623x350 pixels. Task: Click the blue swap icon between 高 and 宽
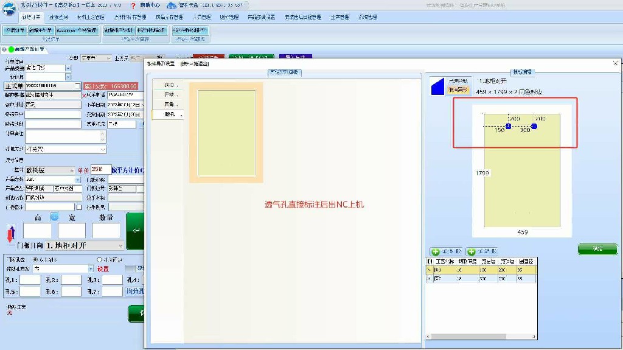pyautogui.click(x=54, y=217)
